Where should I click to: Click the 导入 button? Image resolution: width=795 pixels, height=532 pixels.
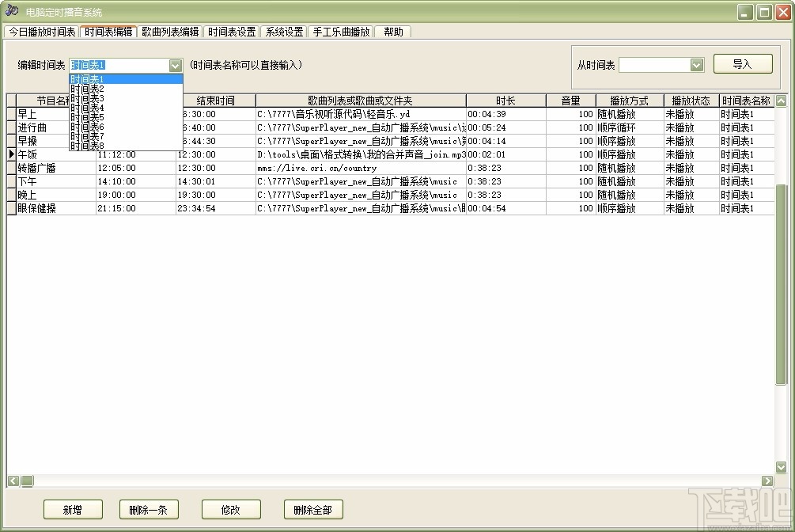coord(742,63)
